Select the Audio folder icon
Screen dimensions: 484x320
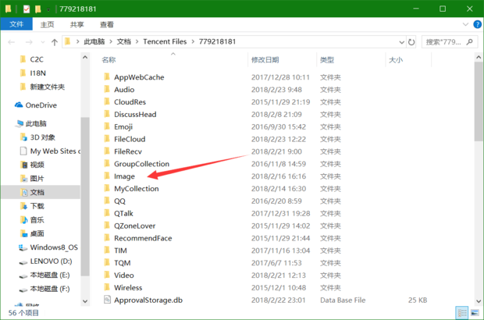[107, 89]
